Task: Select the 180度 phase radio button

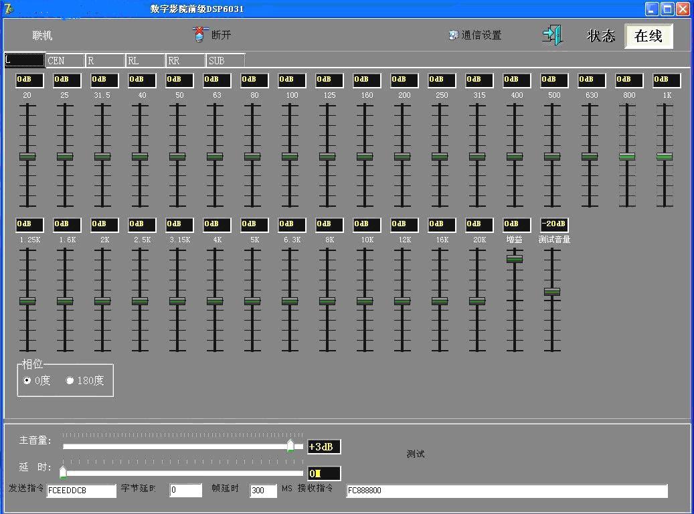Action: (x=70, y=381)
